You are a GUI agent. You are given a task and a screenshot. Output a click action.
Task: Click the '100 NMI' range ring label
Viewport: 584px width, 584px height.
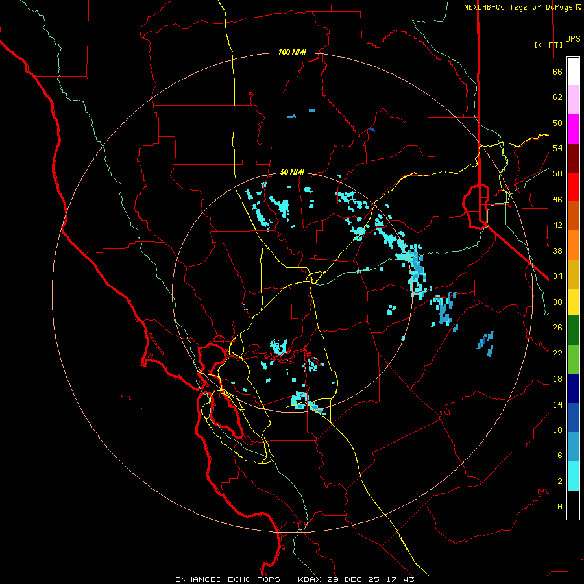292,52
